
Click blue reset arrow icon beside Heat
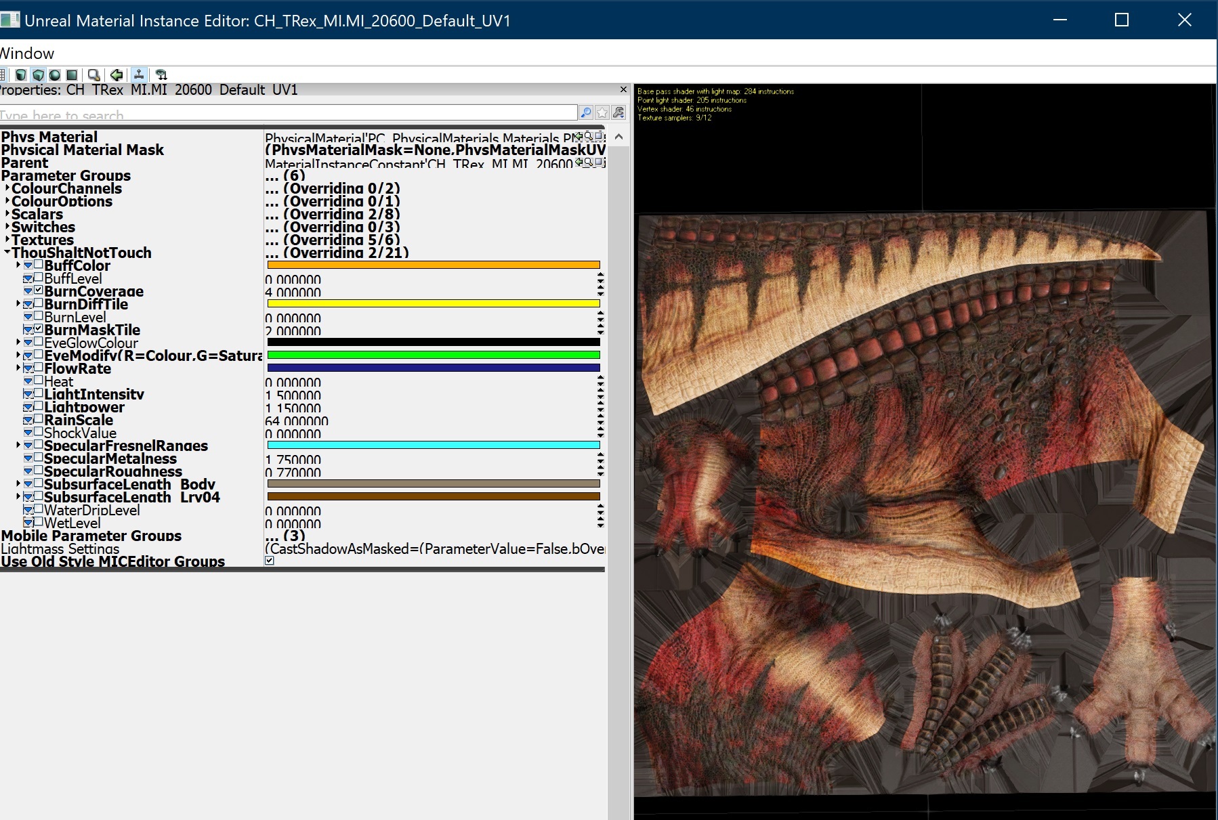28,381
